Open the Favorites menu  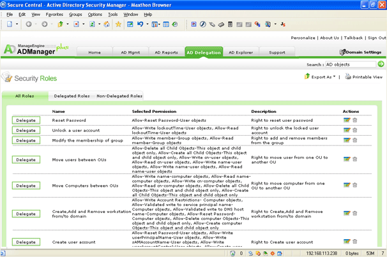tap(54, 15)
